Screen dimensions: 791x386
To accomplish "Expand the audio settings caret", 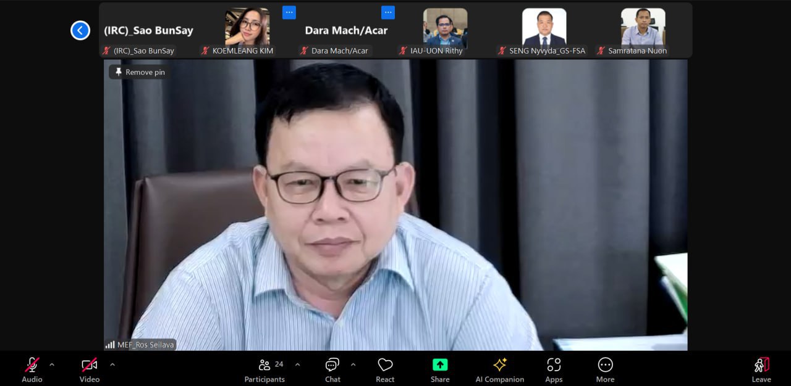I will (x=52, y=364).
